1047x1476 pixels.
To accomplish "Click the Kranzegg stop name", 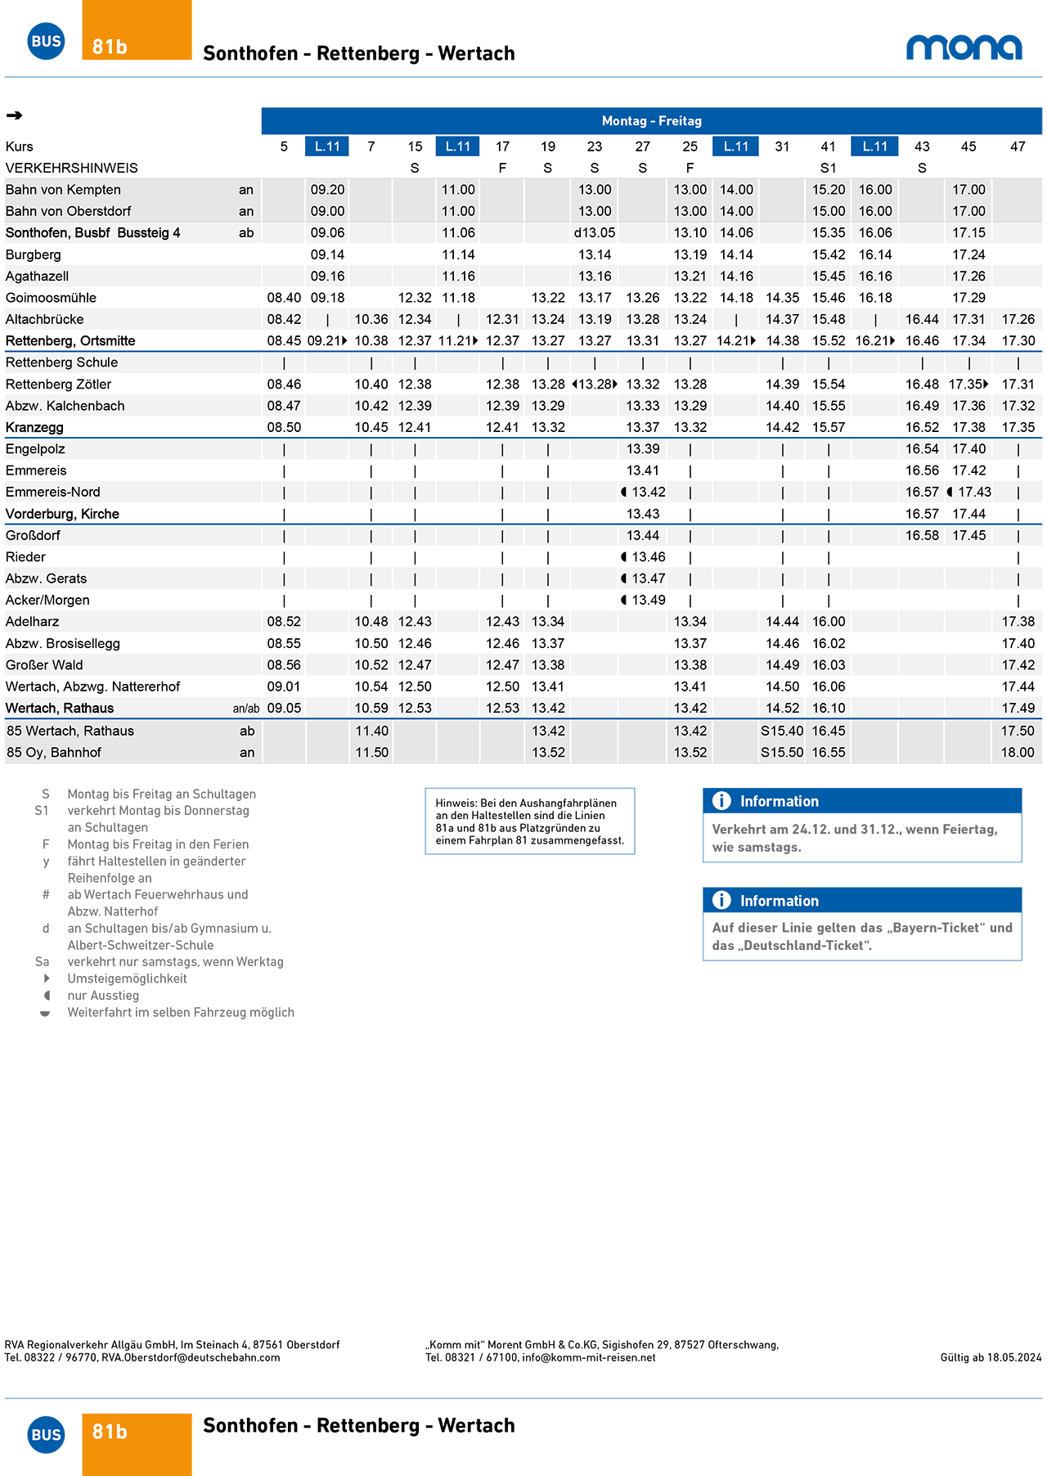I will (x=34, y=428).
